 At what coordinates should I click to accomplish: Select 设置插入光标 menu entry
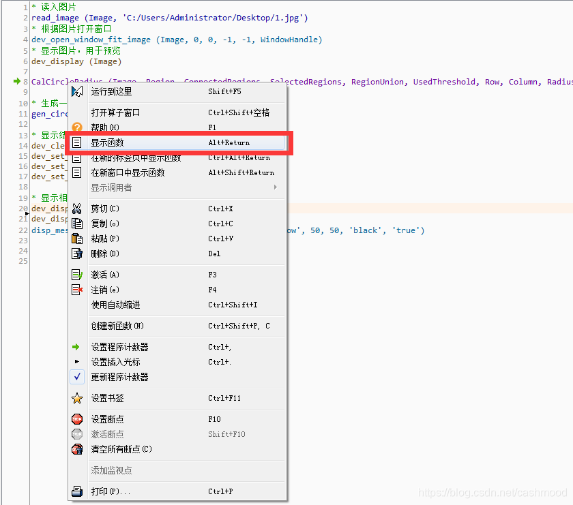tap(177, 362)
